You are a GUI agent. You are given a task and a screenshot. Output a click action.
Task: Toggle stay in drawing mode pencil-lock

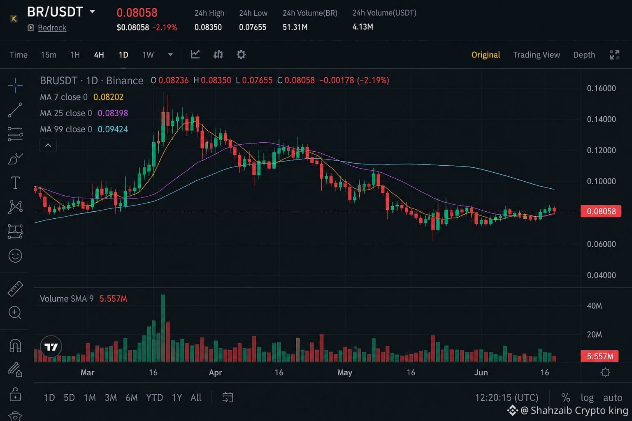(15, 370)
